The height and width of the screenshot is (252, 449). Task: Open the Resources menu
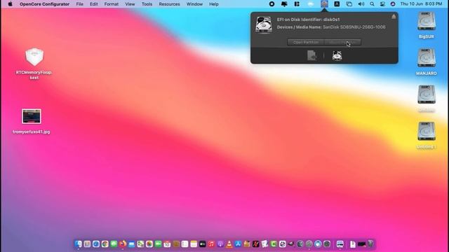pos(169,4)
